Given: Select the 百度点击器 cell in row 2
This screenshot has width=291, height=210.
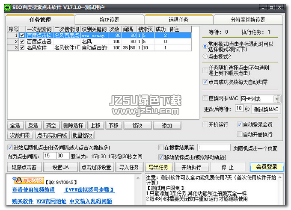Looking at the screenshot, I should 39,41.
